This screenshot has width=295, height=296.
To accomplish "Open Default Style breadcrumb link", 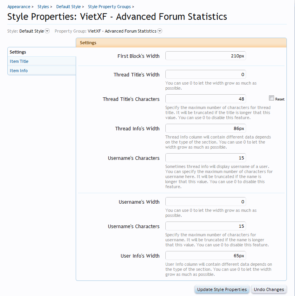I will [68, 7].
